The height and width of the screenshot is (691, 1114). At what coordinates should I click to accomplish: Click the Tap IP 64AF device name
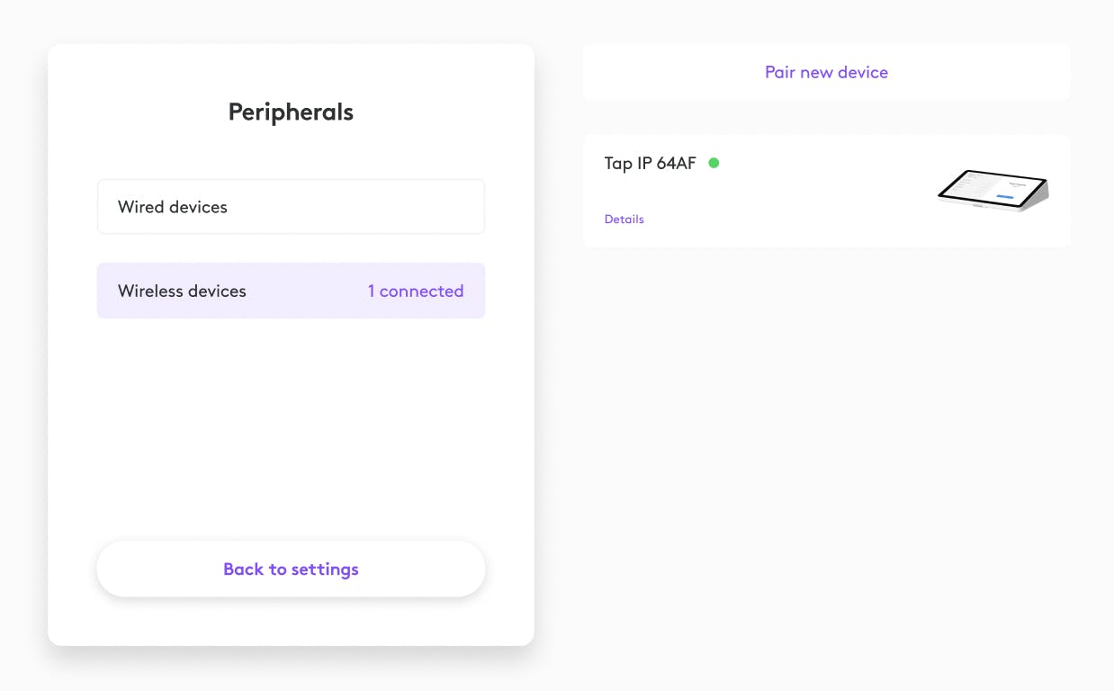(650, 164)
